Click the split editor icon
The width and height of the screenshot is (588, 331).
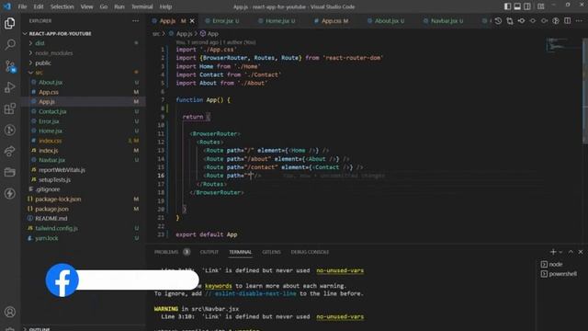(x=568, y=21)
